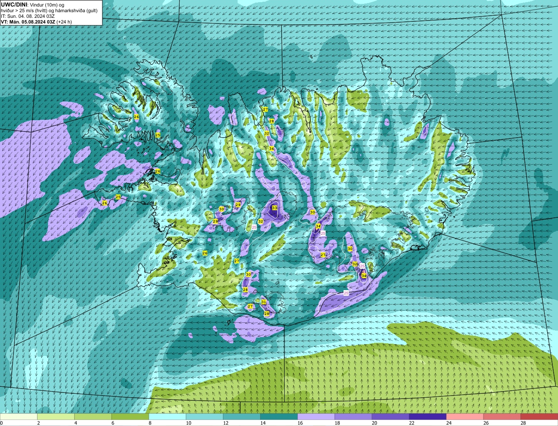Select the 24–26 m/s pink legend swatch
This screenshot has height=426, width=558.
point(465,416)
